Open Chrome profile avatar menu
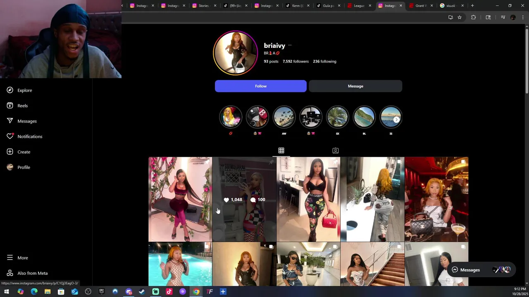The width and height of the screenshot is (529, 297). point(513,17)
